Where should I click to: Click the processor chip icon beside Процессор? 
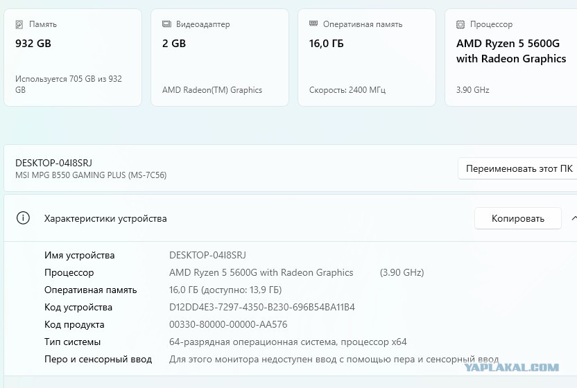click(x=460, y=25)
